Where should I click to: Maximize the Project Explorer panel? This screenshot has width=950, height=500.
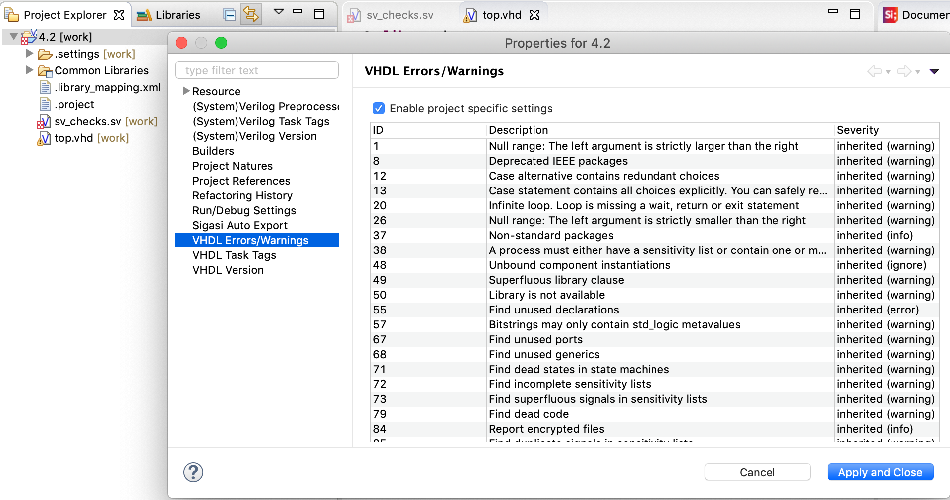click(319, 14)
